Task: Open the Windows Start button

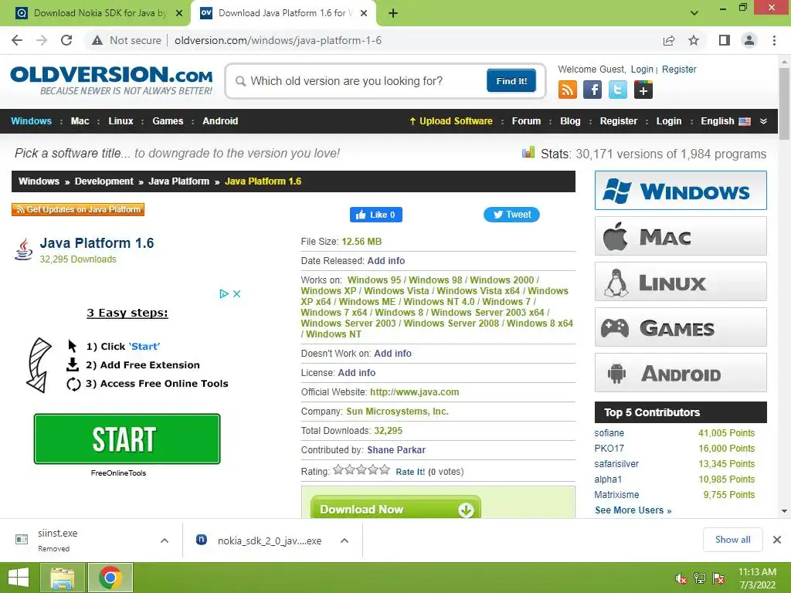Action: click(x=19, y=578)
